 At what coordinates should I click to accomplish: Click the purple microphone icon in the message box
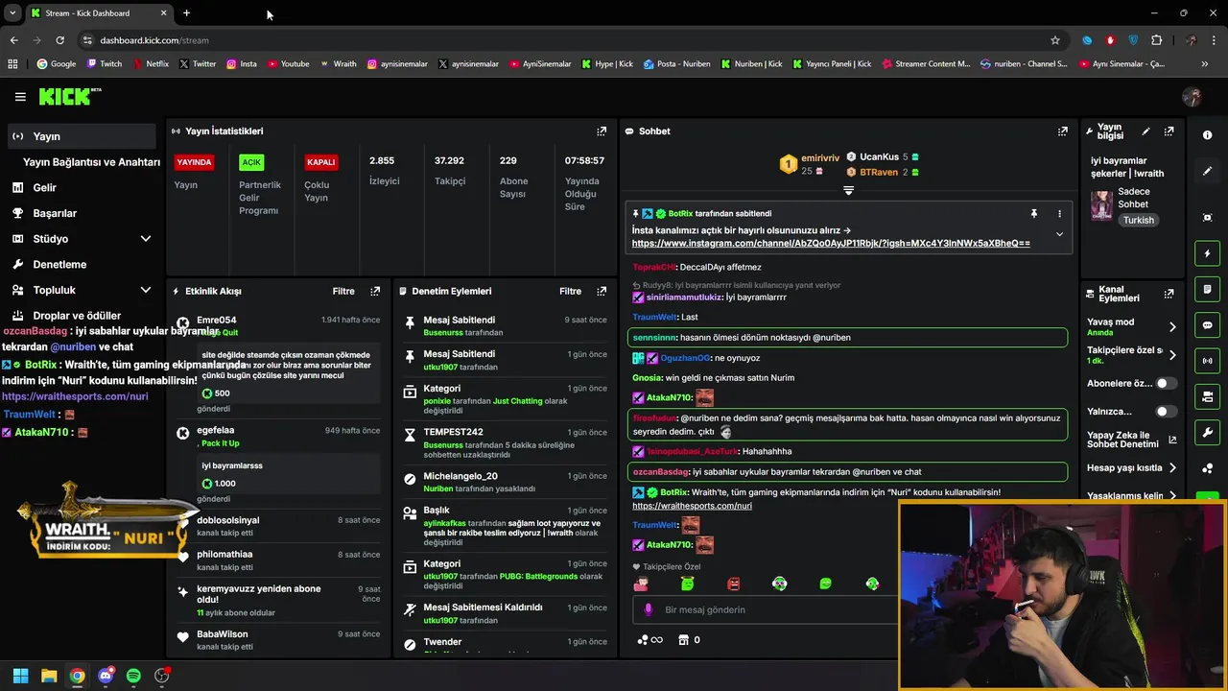point(648,609)
